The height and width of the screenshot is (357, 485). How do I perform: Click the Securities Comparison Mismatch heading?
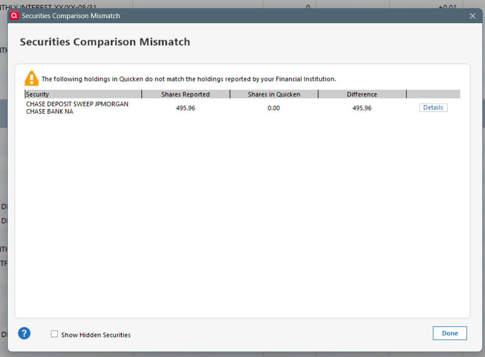pyautogui.click(x=105, y=42)
